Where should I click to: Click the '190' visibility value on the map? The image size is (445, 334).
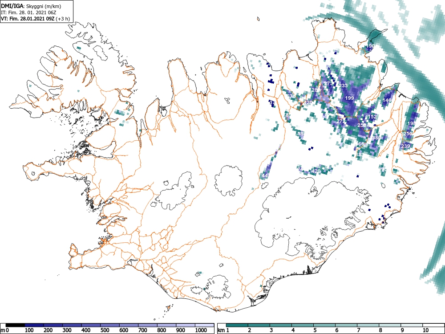[x=371, y=46]
